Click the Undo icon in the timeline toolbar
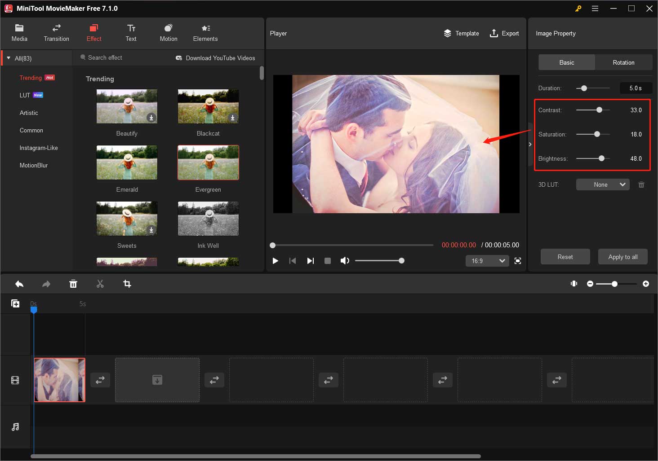Viewport: 658px width, 461px height. (x=19, y=284)
